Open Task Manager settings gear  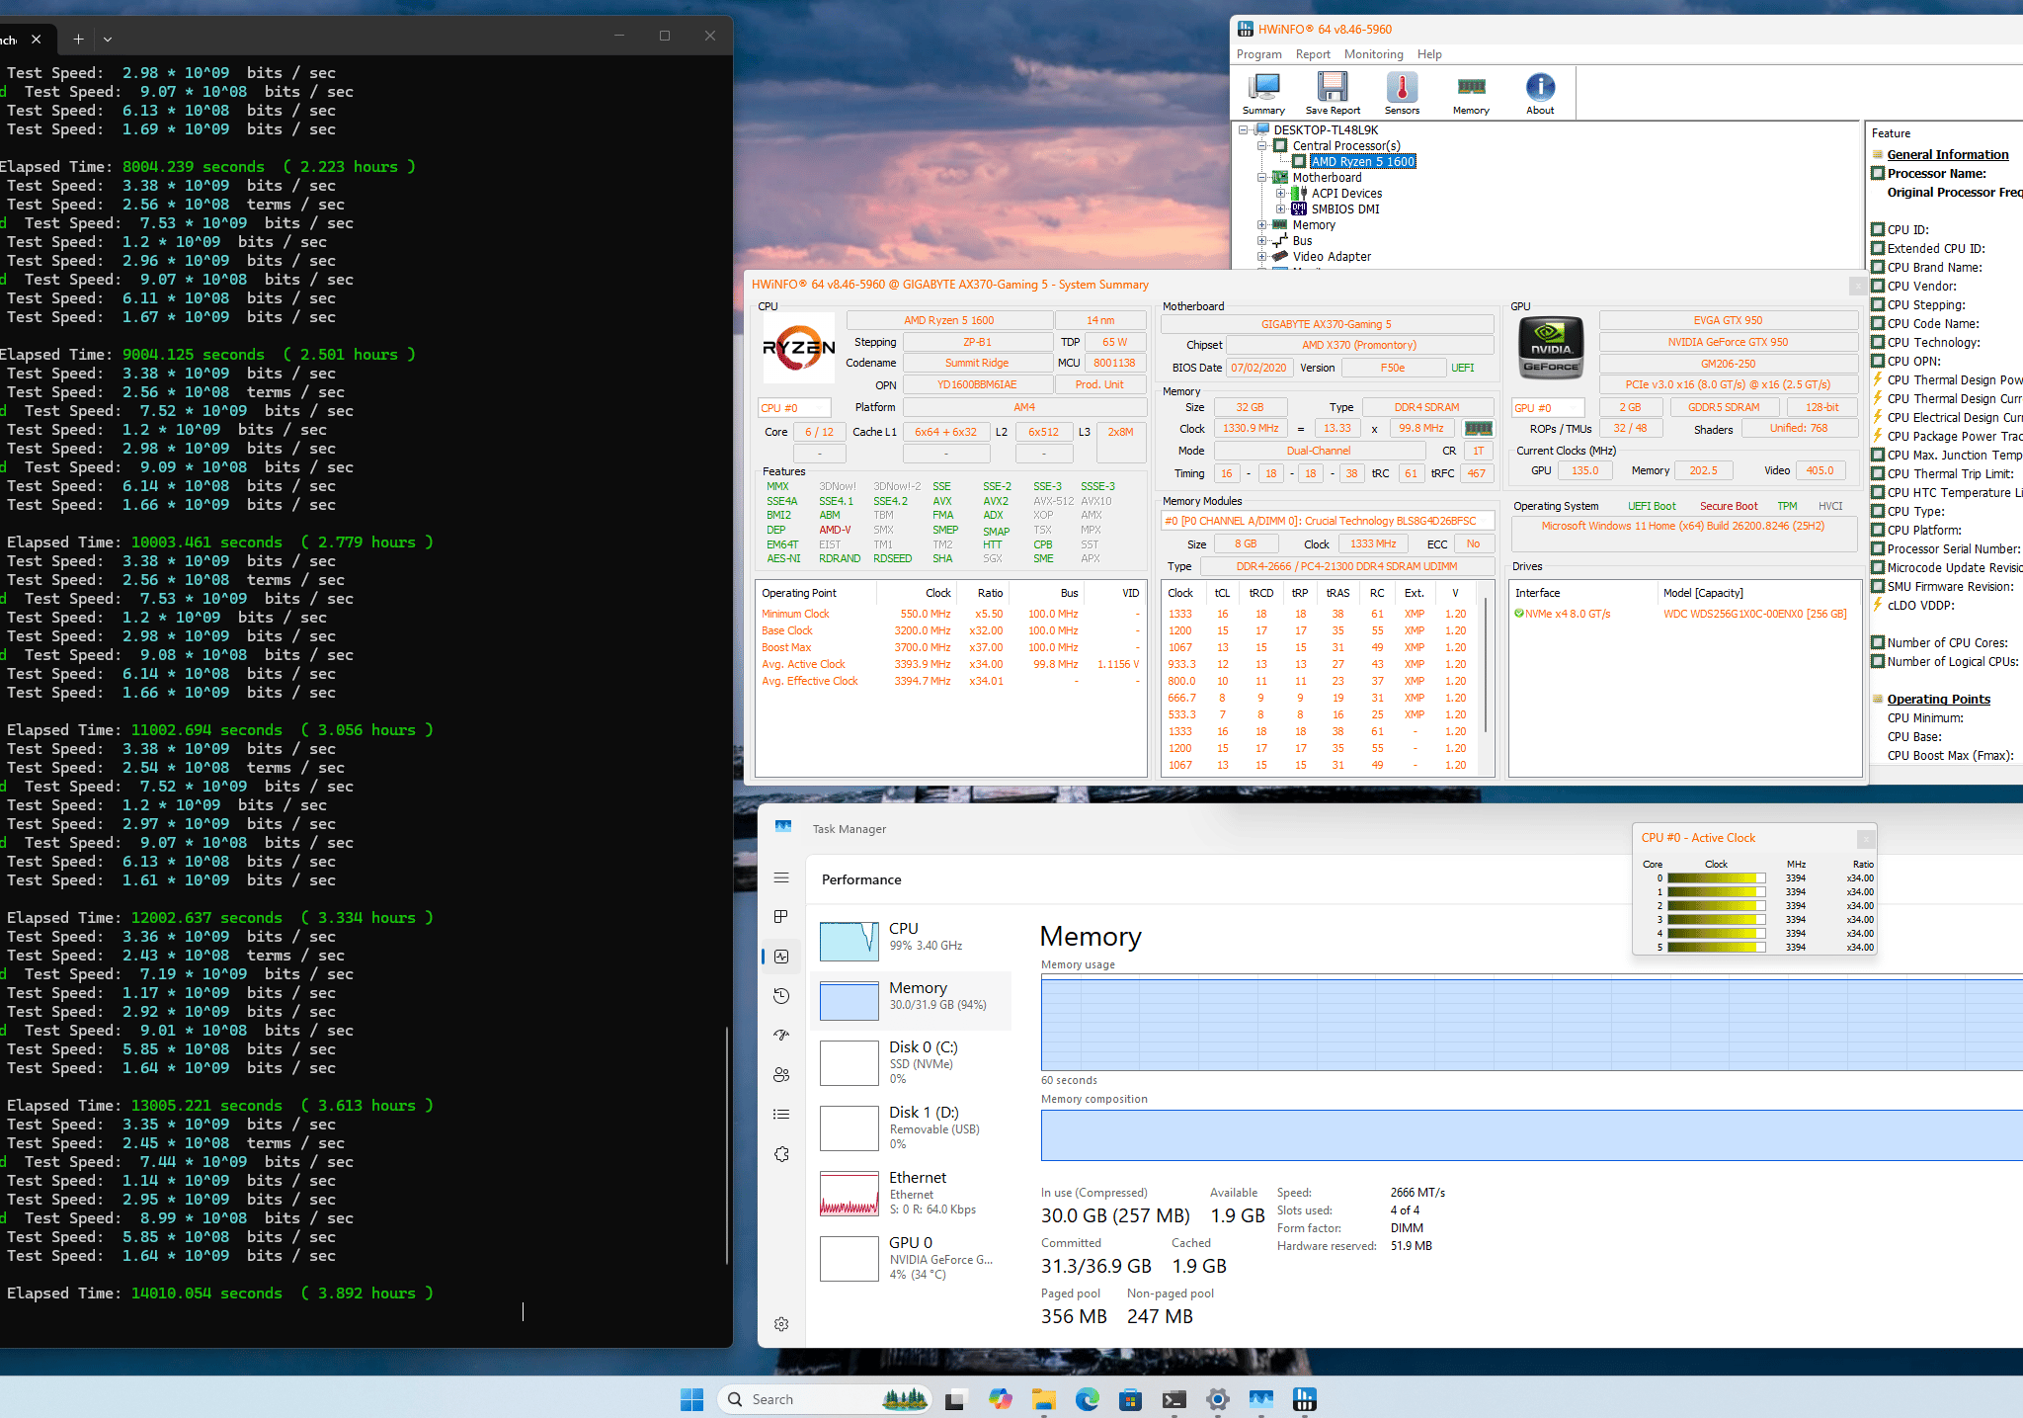point(781,1324)
